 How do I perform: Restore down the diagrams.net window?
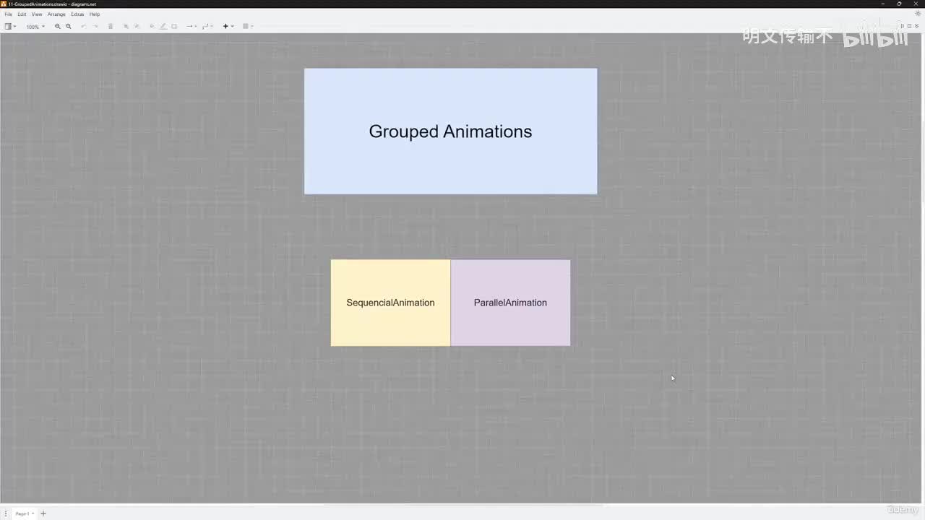tap(899, 4)
